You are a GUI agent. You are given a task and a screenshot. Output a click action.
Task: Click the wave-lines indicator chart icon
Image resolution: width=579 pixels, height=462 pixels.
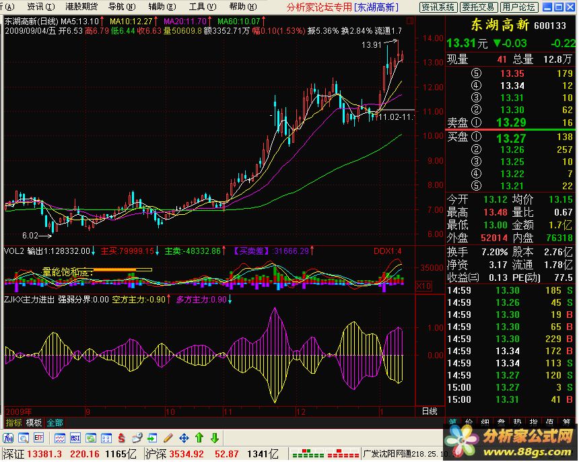[60, 438]
